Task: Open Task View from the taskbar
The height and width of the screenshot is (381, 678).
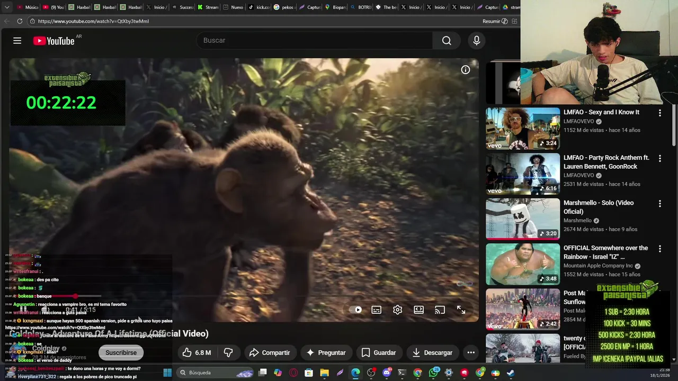Action: 262,373
